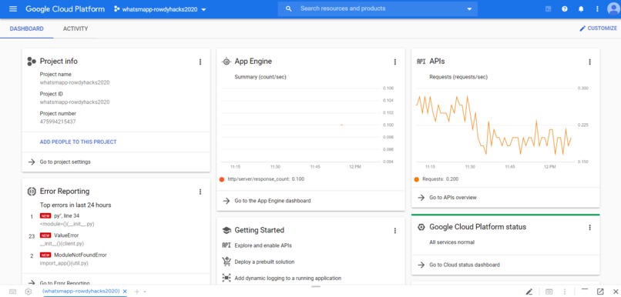Add a new Cloud Shell session tab

[x=136, y=292]
